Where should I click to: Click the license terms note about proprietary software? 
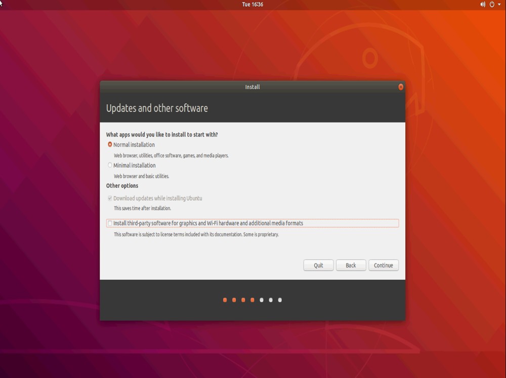point(196,234)
